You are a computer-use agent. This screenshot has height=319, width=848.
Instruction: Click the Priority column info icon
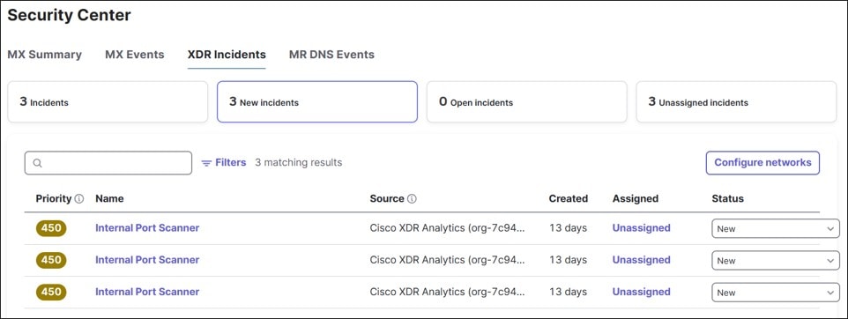tap(79, 199)
